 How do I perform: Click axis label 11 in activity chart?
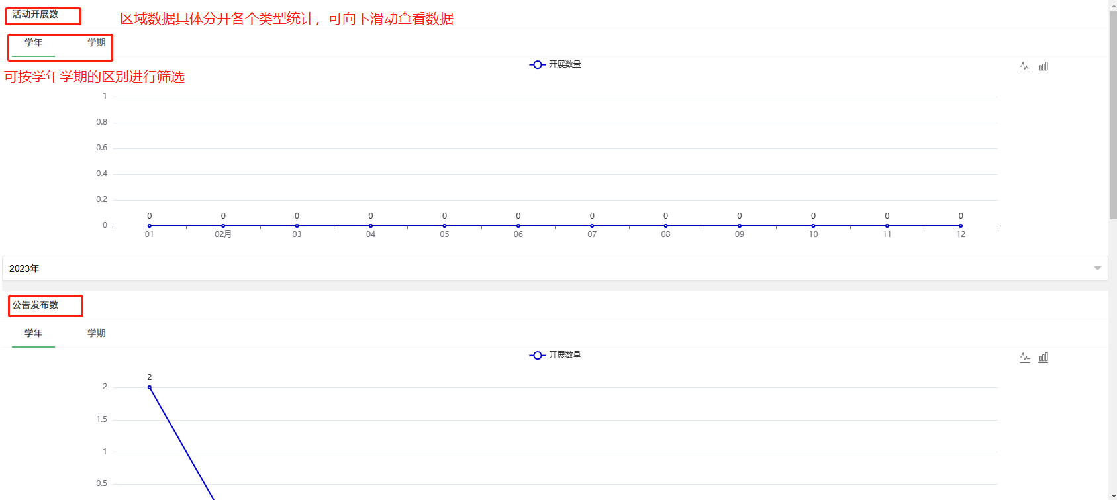coord(887,234)
